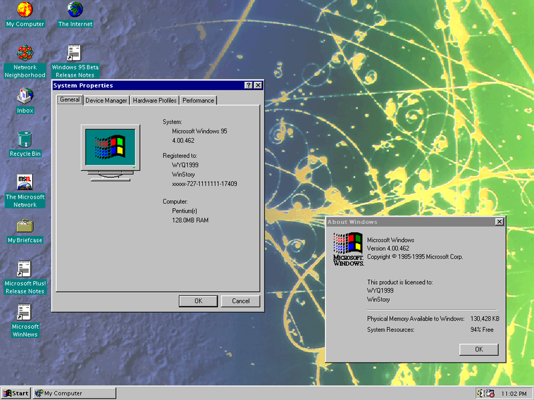Select the My Computer taskbar button

[x=73, y=393]
